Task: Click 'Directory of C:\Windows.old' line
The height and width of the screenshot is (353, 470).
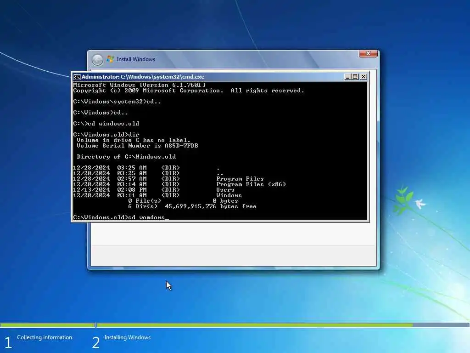Action: coord(126,157)
